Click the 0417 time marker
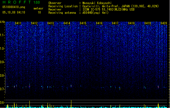This screenshot has height=108, width=170. point(115,23)
